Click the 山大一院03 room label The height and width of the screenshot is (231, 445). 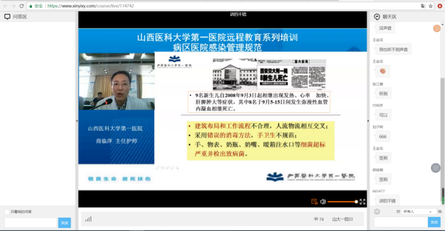click(343, 219)
